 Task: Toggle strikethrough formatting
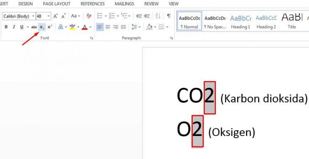coord(34,27)
